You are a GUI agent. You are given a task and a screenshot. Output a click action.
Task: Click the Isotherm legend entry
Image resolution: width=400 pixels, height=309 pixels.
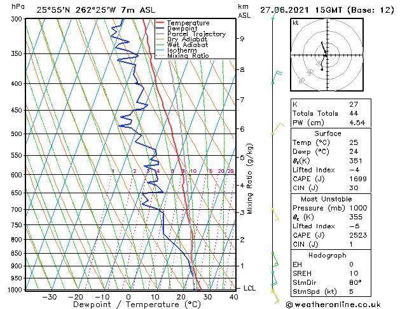point(177,50)
